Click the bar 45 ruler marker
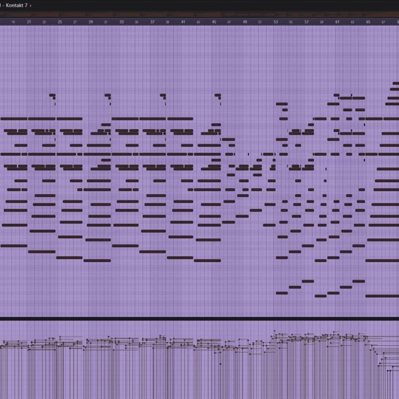Viewport: 399px width, 399px height. click(214, 22)
